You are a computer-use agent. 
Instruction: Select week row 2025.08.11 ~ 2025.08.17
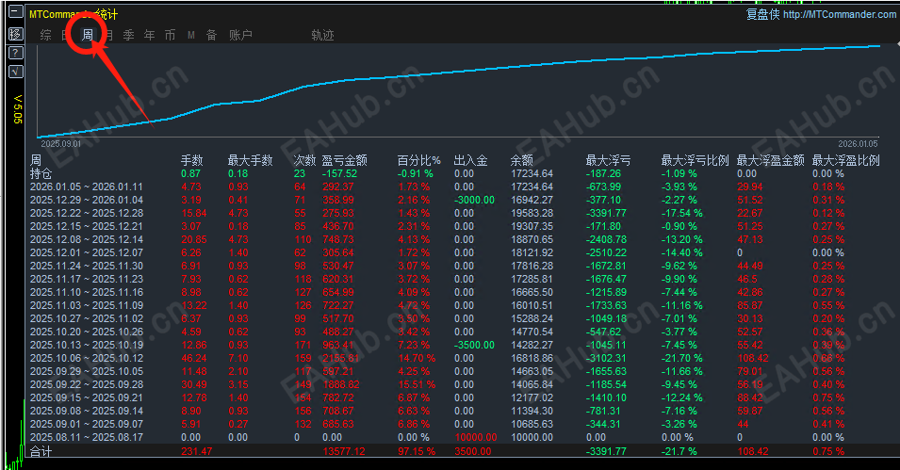click(x=87, y=437)
